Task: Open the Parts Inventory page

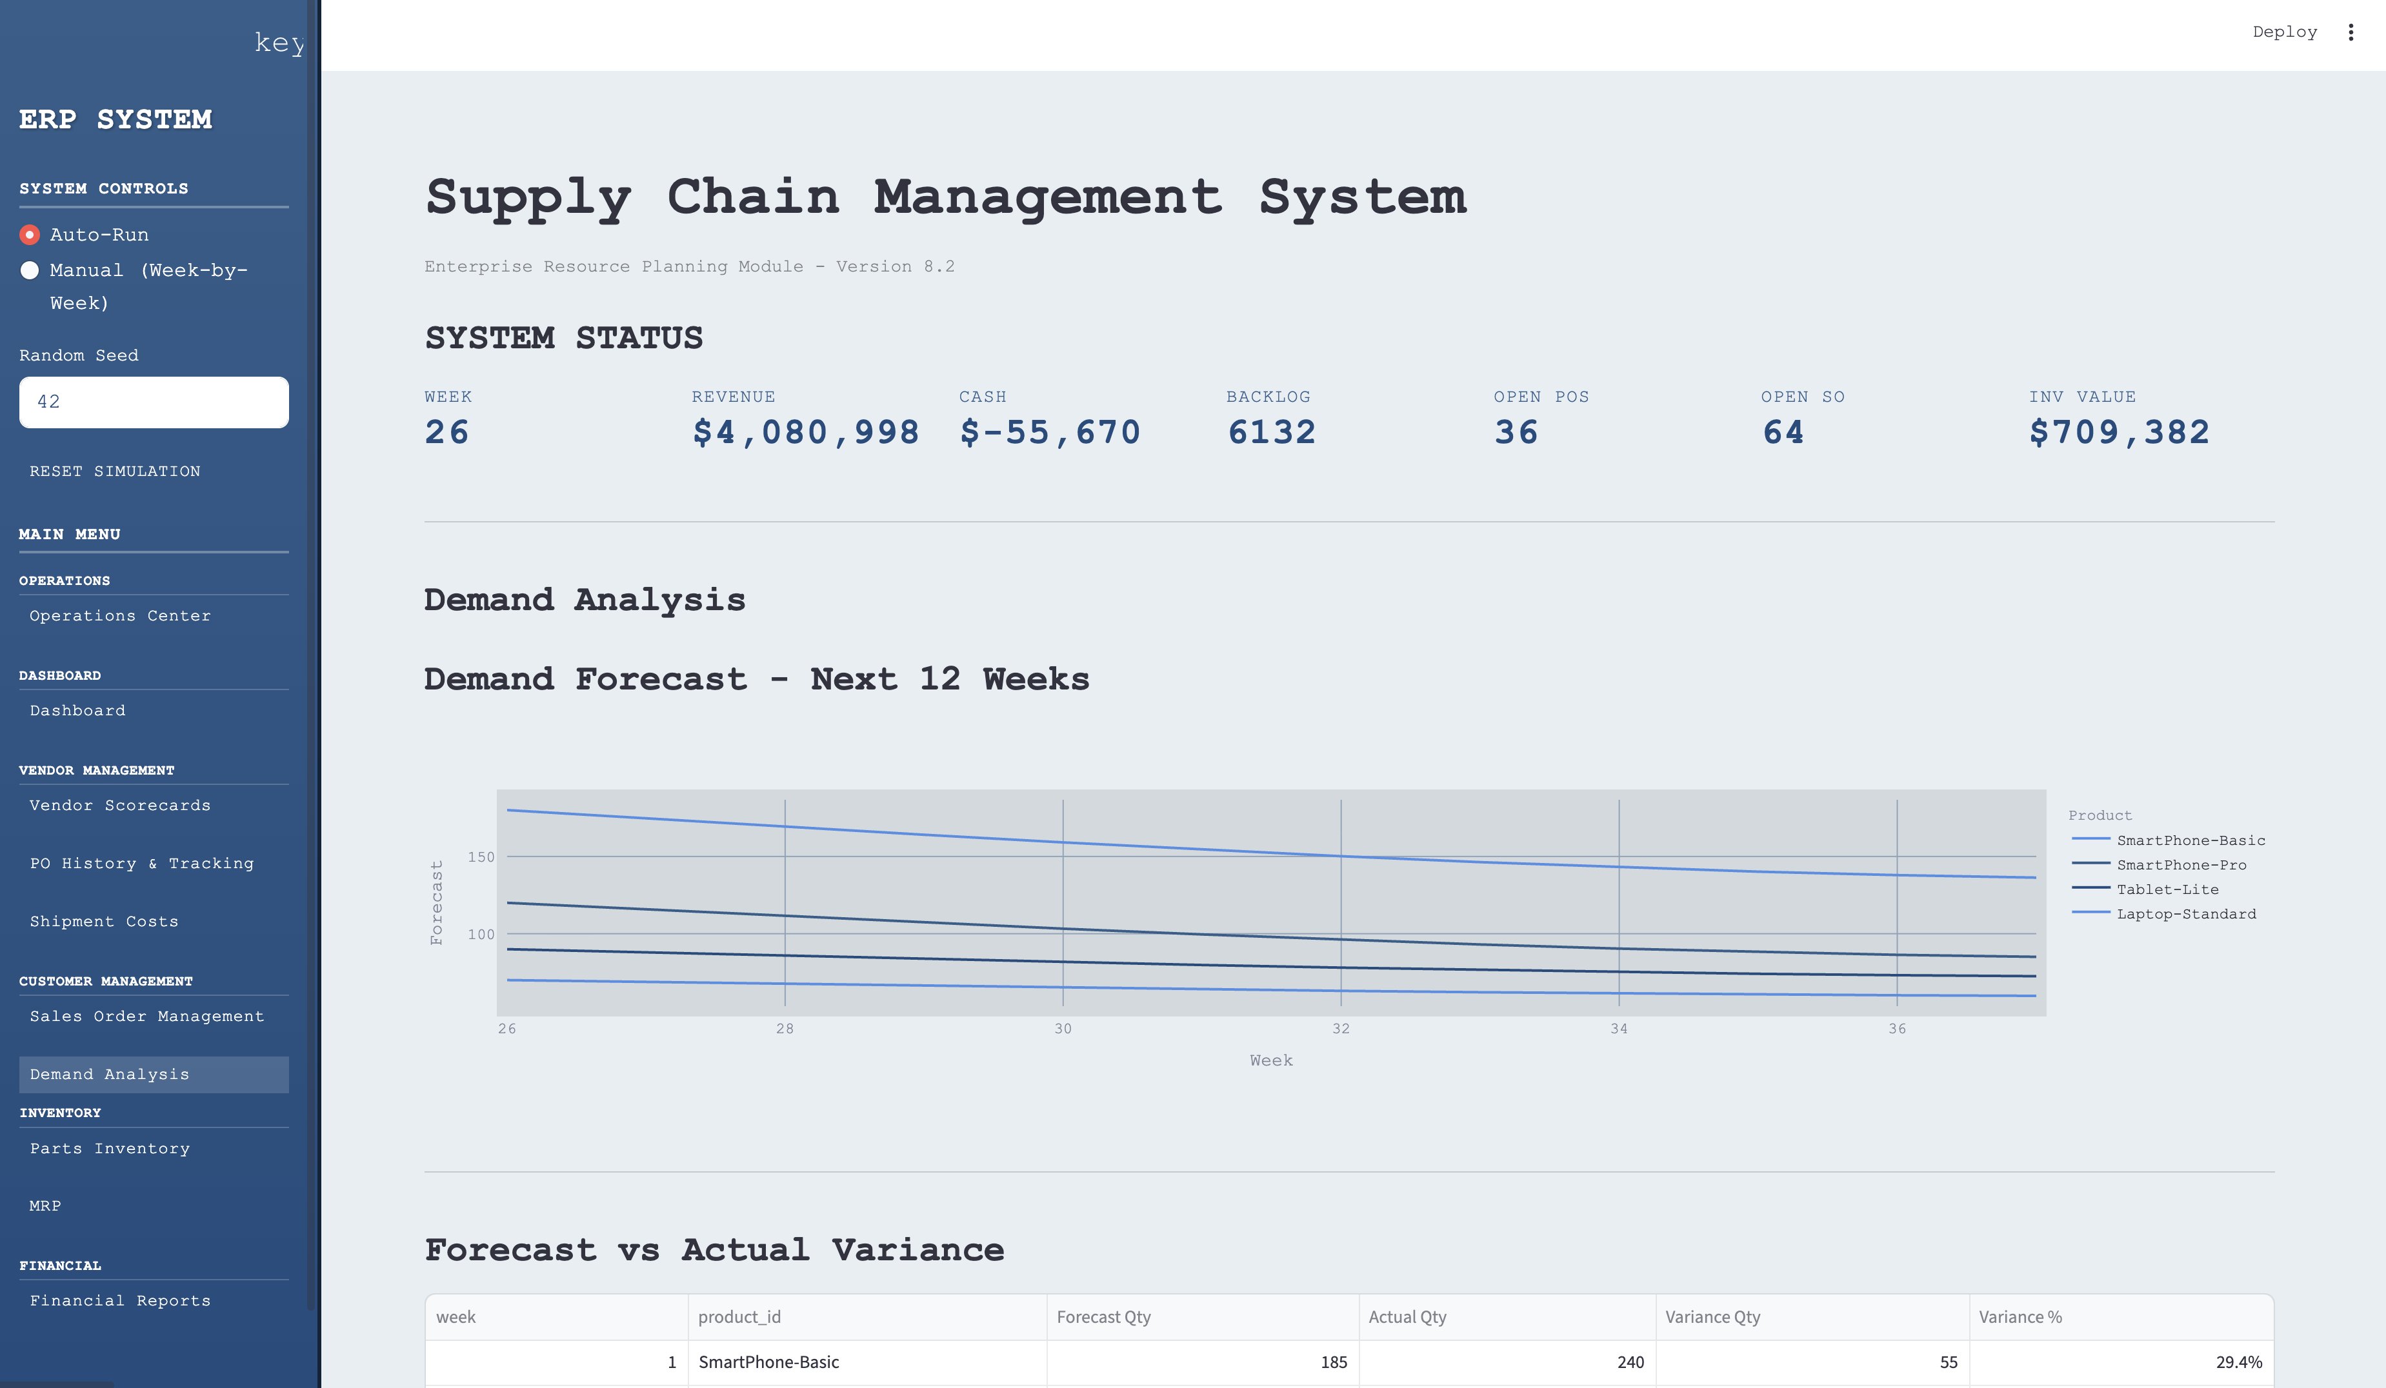Action: coord(110,1149)
